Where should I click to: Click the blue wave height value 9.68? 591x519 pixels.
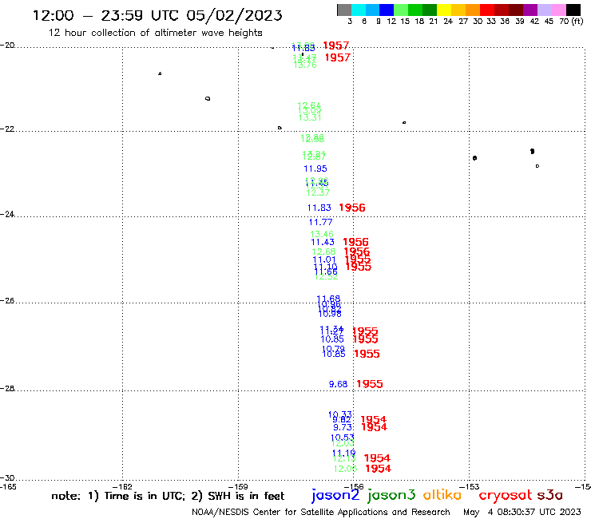338,384
